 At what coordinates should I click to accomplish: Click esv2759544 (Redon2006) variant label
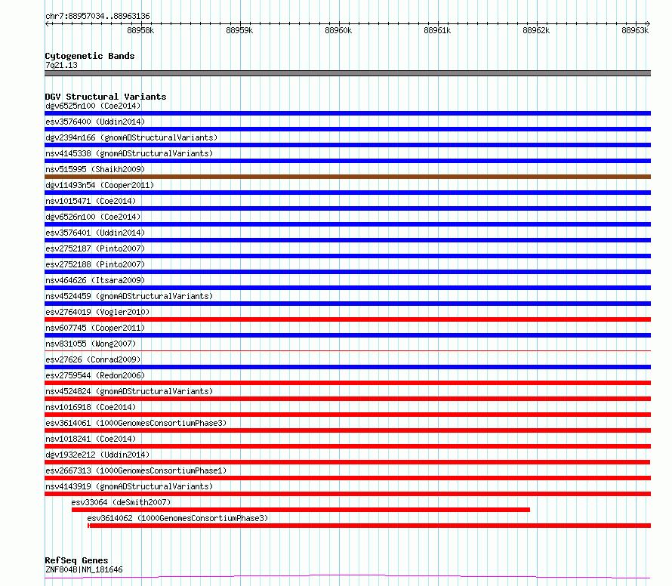[95, 375]
